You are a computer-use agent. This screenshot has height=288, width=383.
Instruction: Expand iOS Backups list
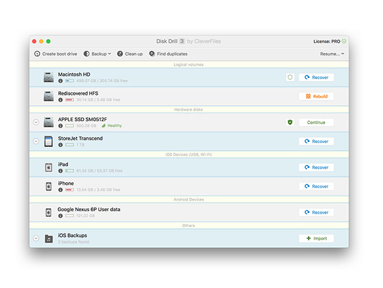tap(36, 238)
